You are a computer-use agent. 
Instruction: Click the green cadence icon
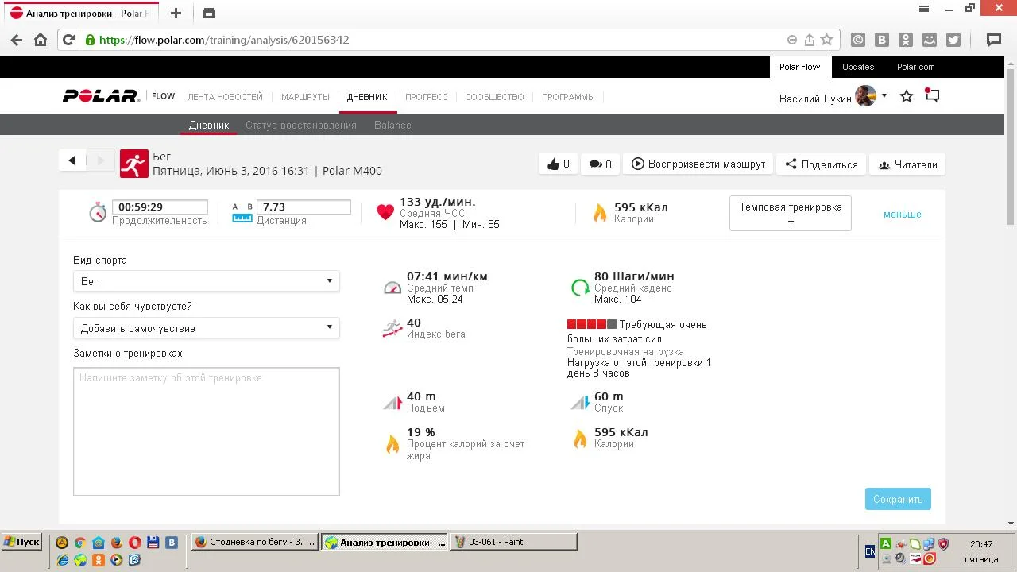pyautogui.click(x=580, y=288)
